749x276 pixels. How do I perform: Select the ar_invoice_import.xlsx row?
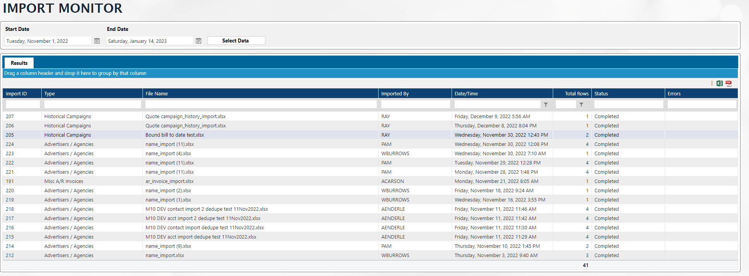click(170, 181)
